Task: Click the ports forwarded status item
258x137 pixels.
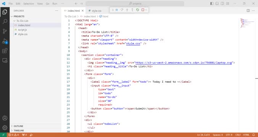Action: pos(24,135)
